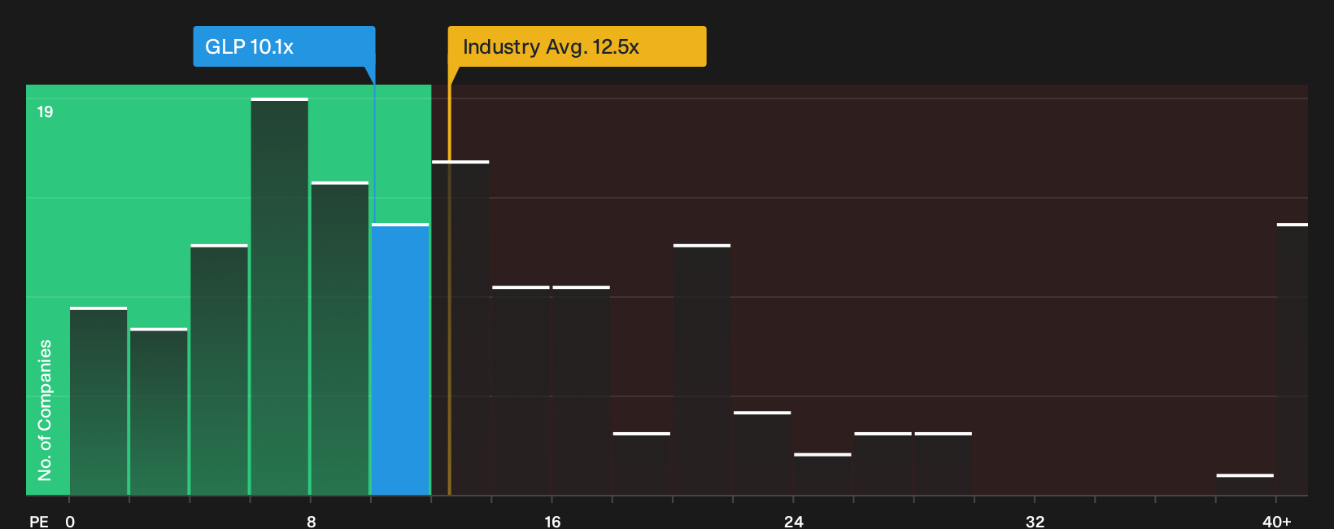
Task: Click the short bar for PE 18 to 20
Action: 642,464
